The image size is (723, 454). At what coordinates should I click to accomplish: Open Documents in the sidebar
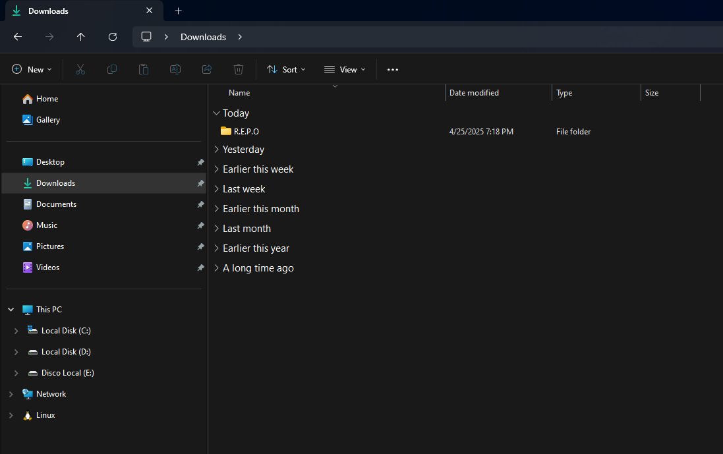point(56,204)
